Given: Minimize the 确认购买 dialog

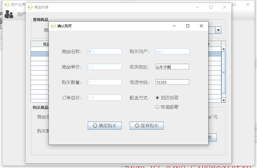Looking at the screenshot, I should pyautogui.click(x=174, y=26).
